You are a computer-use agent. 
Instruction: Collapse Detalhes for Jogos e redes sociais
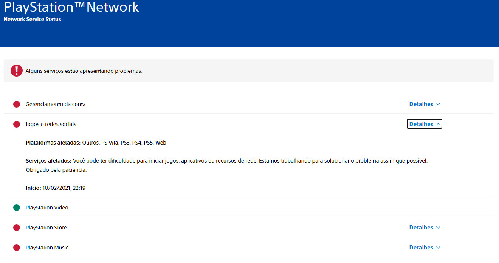click(x=425, y=124)
